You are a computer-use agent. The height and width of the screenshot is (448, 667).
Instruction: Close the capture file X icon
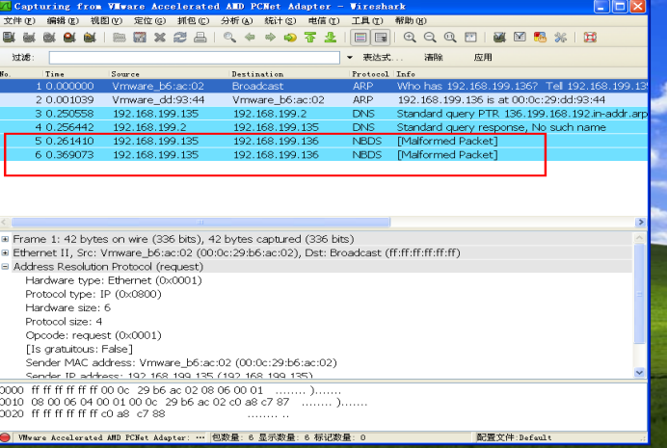click(159, 38)
